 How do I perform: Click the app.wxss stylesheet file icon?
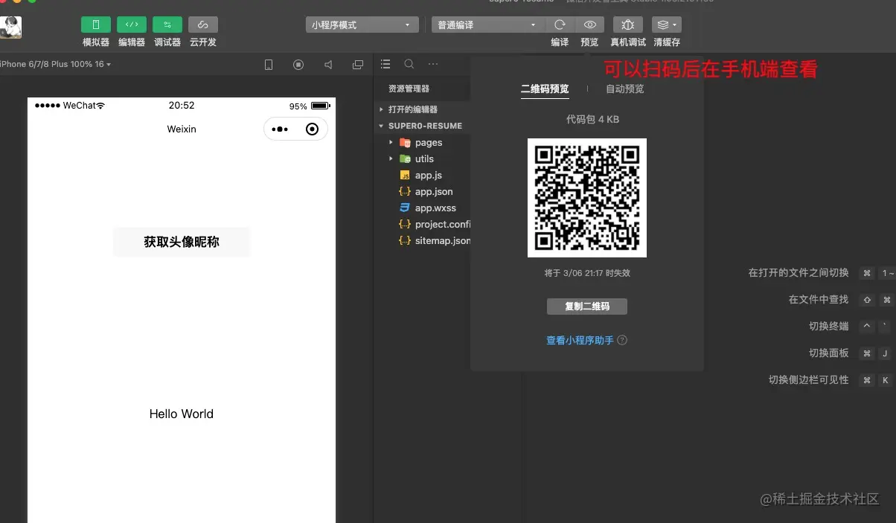click(x=405, y=208)
